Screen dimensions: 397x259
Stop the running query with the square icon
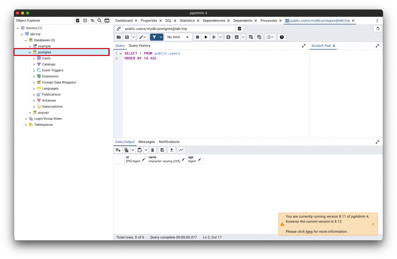[x=197, y=37]
